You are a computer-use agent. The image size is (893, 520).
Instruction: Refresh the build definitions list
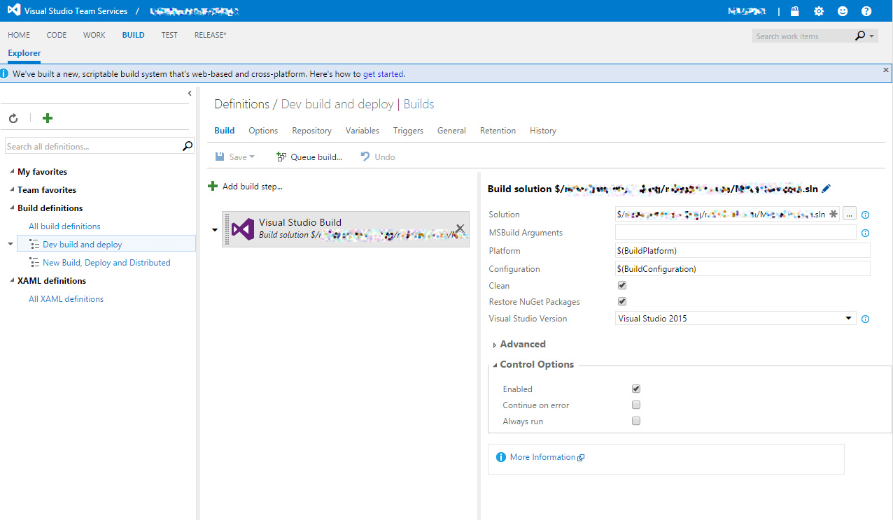pos(13,118)
